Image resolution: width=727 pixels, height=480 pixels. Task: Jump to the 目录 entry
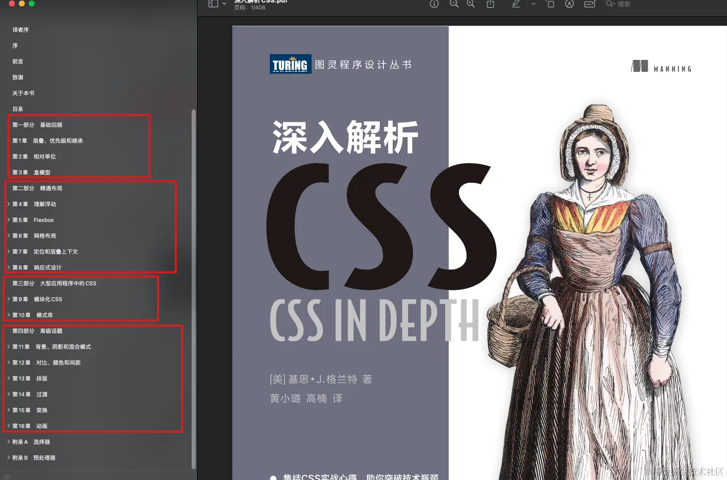pyautogui.click(x=18, y=109)
